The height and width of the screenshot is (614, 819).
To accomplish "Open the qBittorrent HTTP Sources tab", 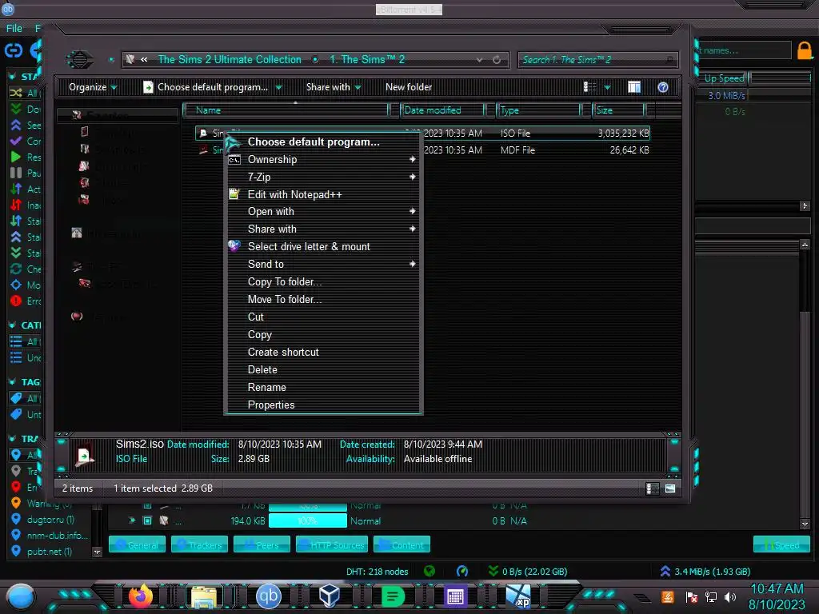I will pos(332,544).
